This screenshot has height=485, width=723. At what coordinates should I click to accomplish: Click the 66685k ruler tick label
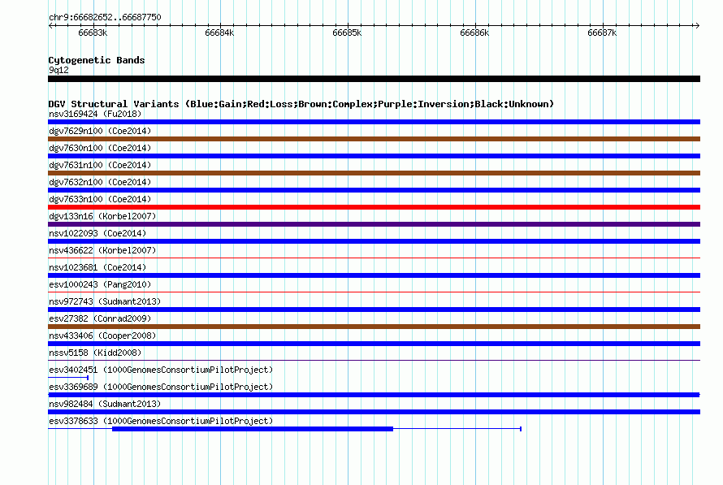pyautogui.click(x=347, y=32)
